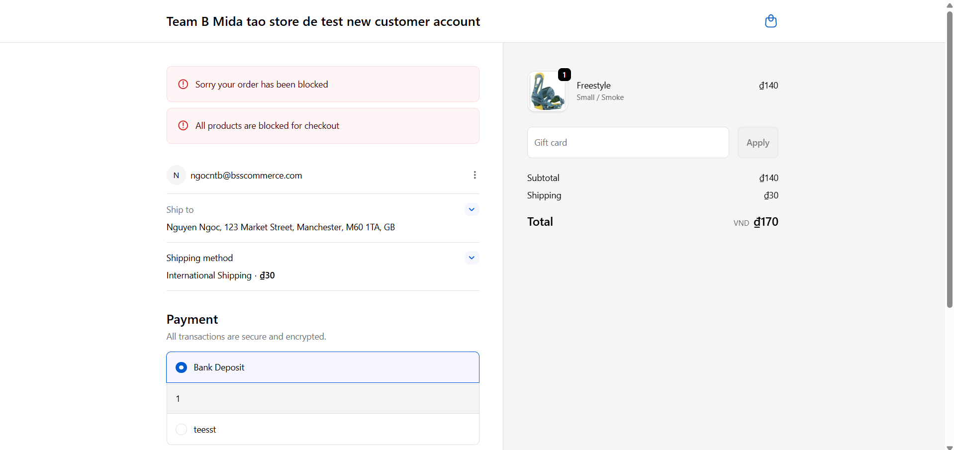954x450 pixels.
Task: Expand the Shipping method section
Action: [x=472, y=258]
